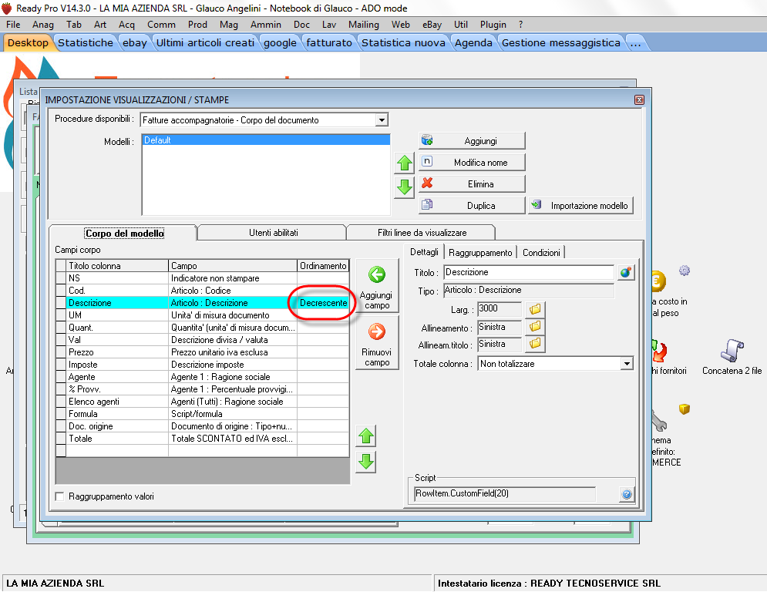The width and height of the screenshot is (767, 592).
Task: Move selected field up with green arrow
Action: (366, 436)
